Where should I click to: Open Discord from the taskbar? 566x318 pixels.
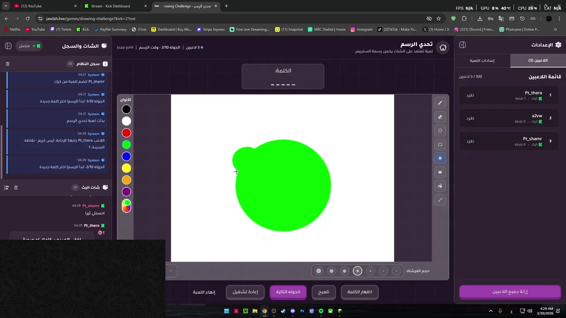tap(293, 311)
